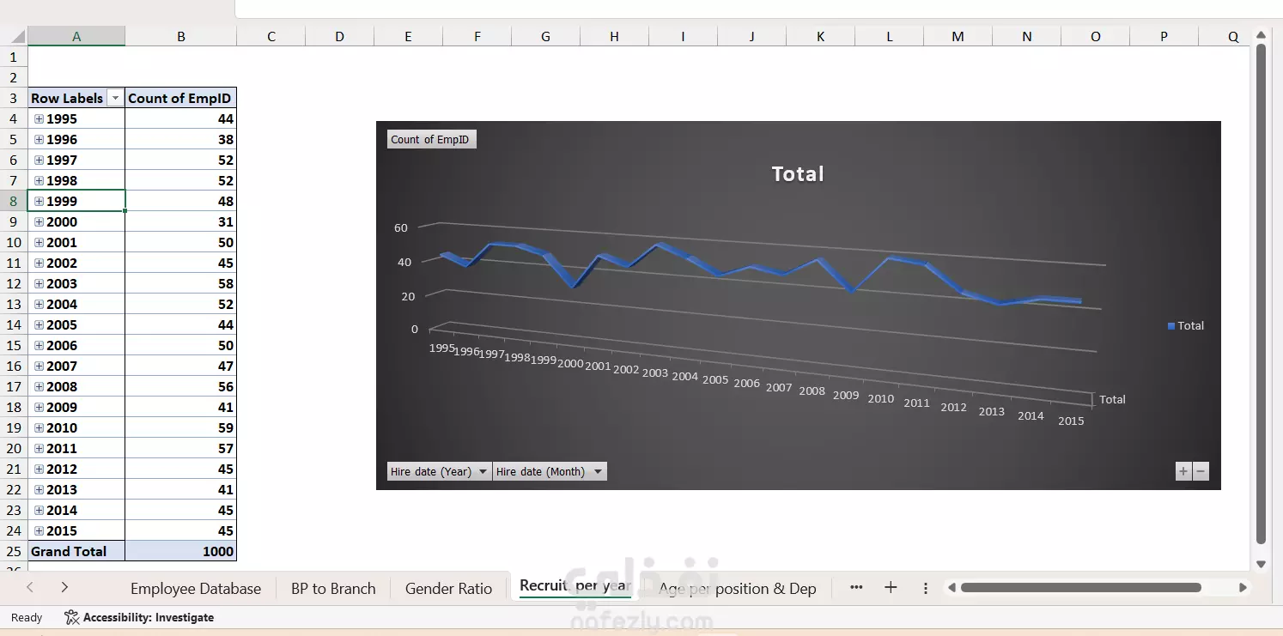
Task: Switch to the Employee Database sheet
Action: (x=196, y=588)
